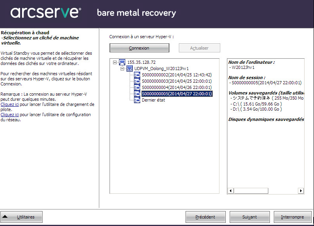Click the snapshot icon beside S0000000002
314x226 pixels.
[x=137, y=75]
